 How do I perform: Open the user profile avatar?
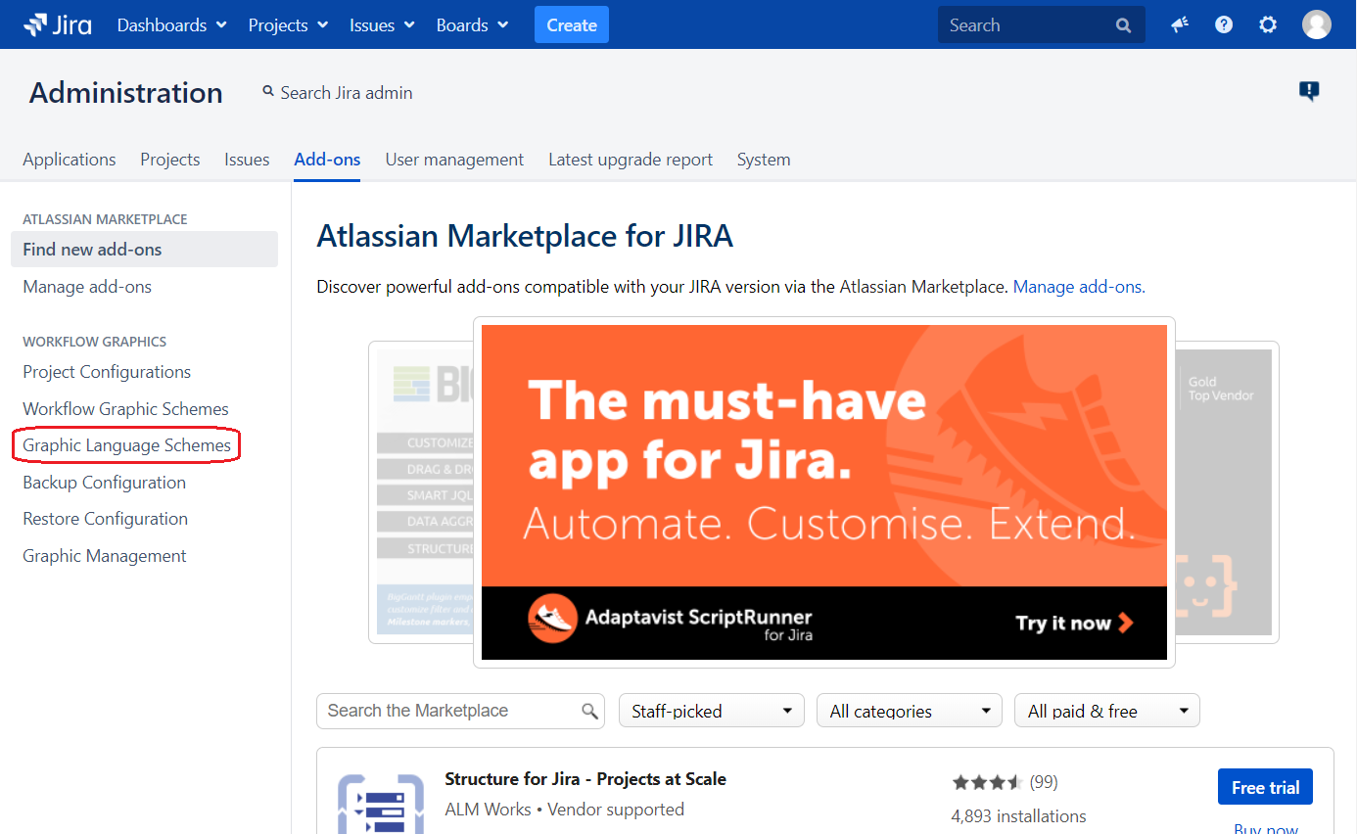(1316, 25)
